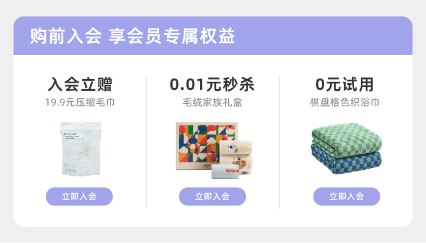This screenshot has width=426, height=243.
Task: Click 享会员专属权益 in the banner title
Action: click(x=172, y=36)
